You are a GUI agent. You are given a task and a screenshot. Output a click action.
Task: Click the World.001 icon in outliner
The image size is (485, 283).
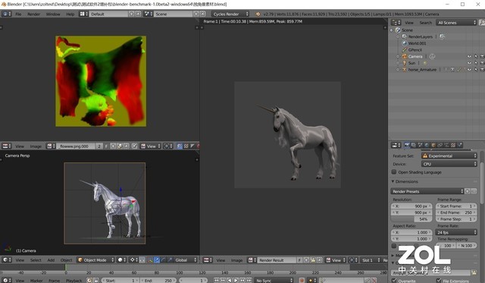coord(404,43)
